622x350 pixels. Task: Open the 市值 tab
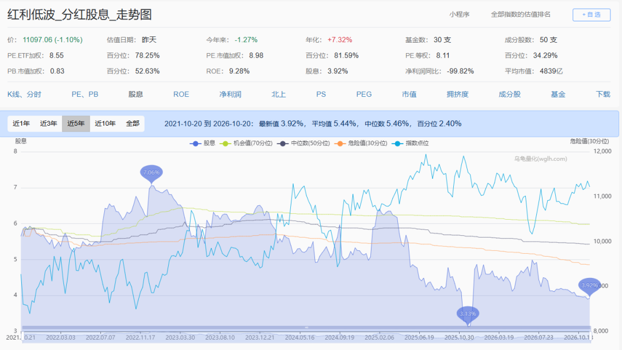click(x=409, y=95)
